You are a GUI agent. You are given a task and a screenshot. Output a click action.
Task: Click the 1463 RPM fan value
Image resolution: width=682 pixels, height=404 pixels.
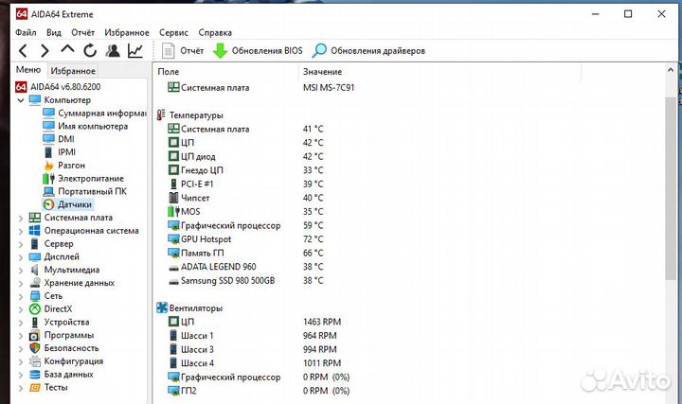tap(322, 322)
